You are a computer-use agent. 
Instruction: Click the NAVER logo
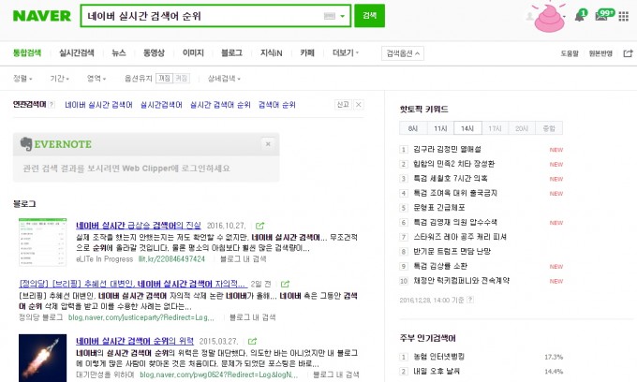tap(42, 16)
